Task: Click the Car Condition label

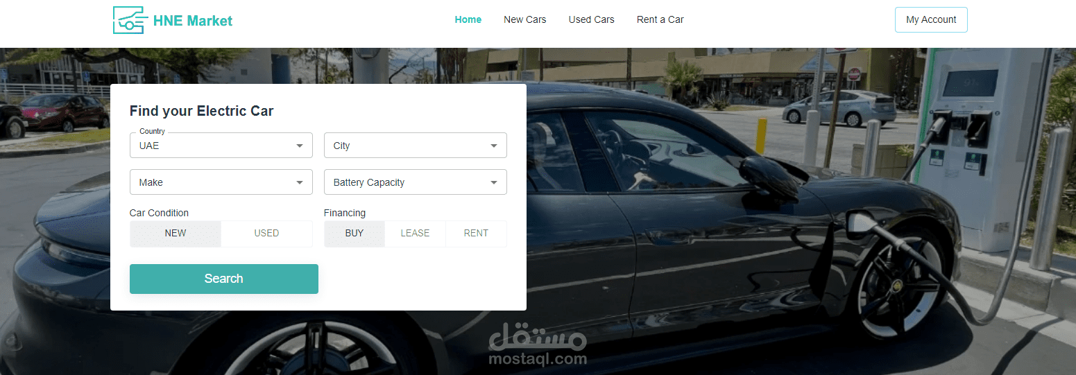Action: (159, 213)
